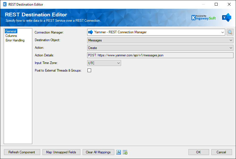Enable Post to External Threads & Groups
This screenshot has width=236, height=159.
(89, 70)
